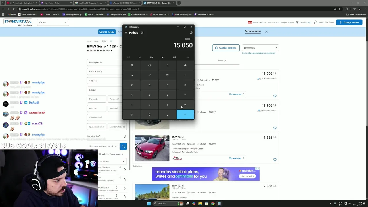Click the Standvirtual logo

[18, 22]
